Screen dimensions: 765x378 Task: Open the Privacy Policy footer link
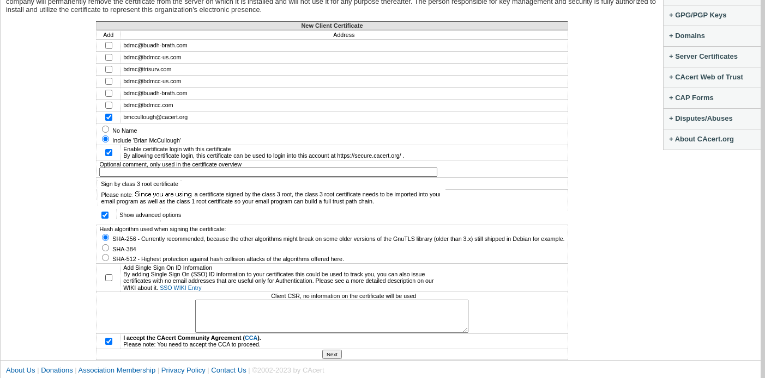(x=183, y=370)
